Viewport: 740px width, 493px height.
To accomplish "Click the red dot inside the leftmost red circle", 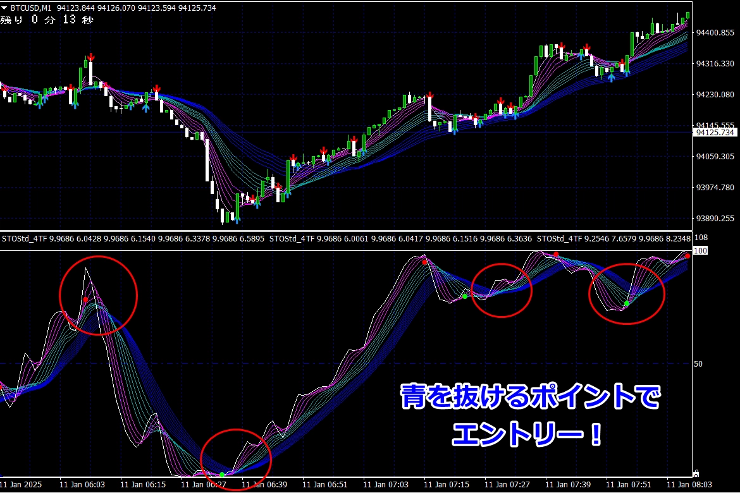I will coord(85,300).
